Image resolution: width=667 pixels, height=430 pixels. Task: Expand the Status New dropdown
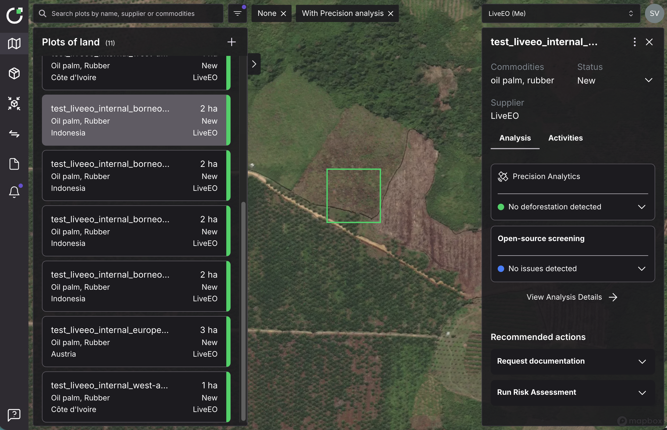point(648,80)
